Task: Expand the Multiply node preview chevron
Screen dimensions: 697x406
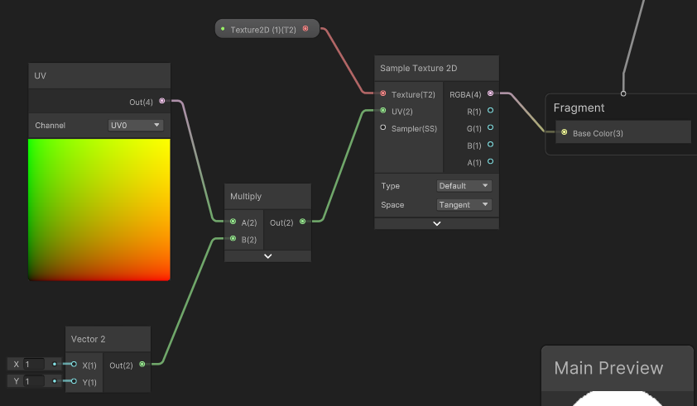Action: tap(267, 256)
